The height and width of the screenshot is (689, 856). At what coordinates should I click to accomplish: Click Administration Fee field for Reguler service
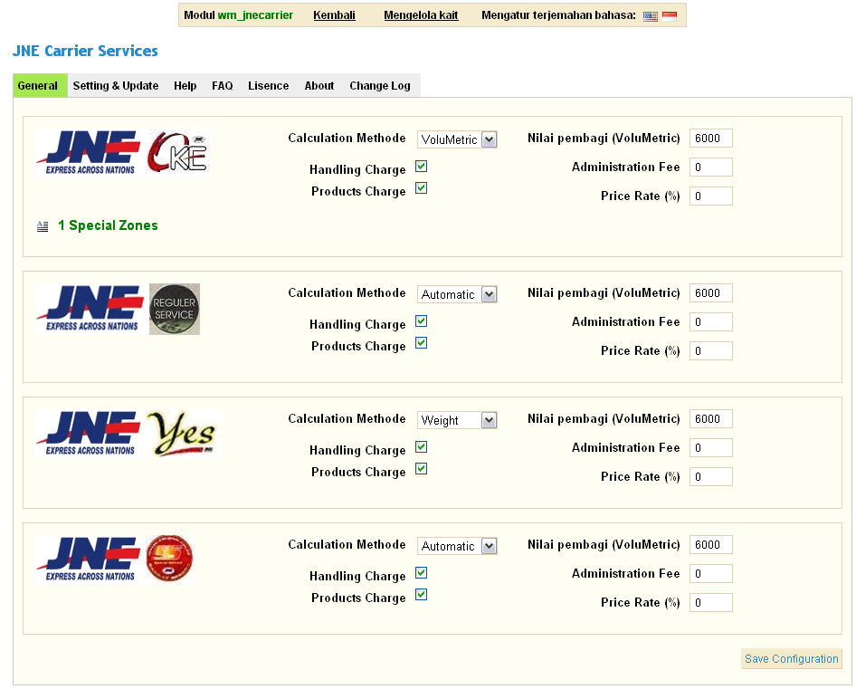pyautogui.click(x=711, y=321)
